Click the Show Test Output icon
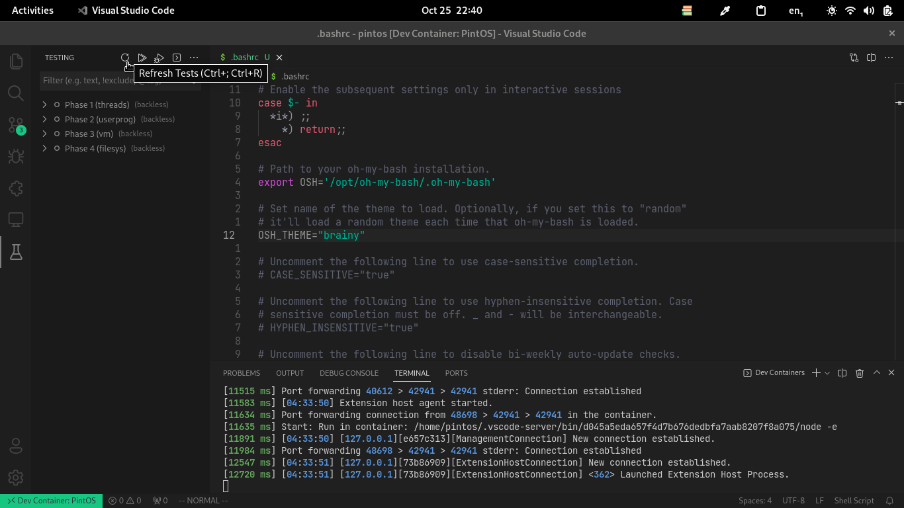 coord(177,58)
